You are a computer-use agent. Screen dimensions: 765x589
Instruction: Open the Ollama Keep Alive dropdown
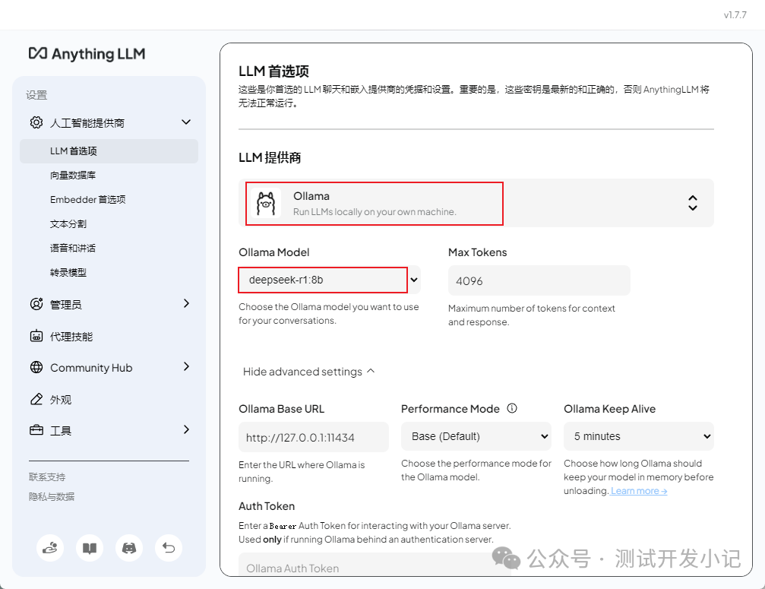click(639, 436)
